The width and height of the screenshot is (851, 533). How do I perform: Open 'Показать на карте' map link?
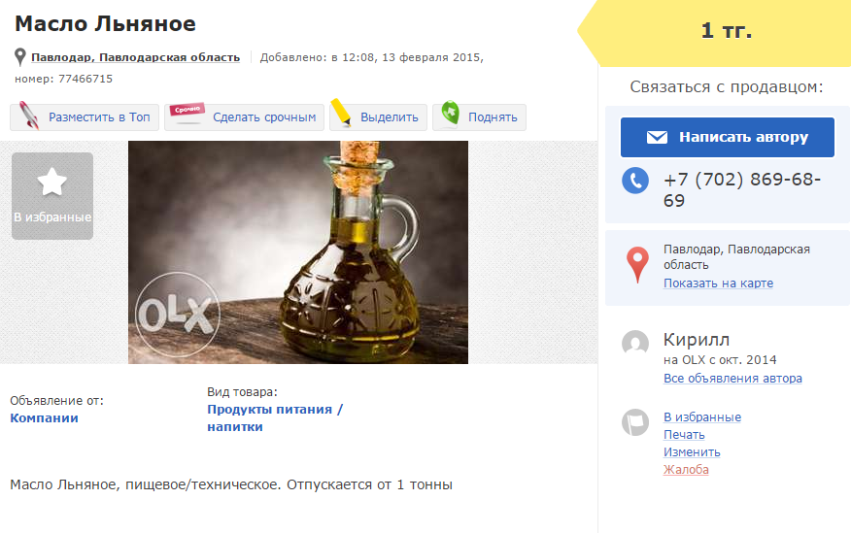coord(718,283)
